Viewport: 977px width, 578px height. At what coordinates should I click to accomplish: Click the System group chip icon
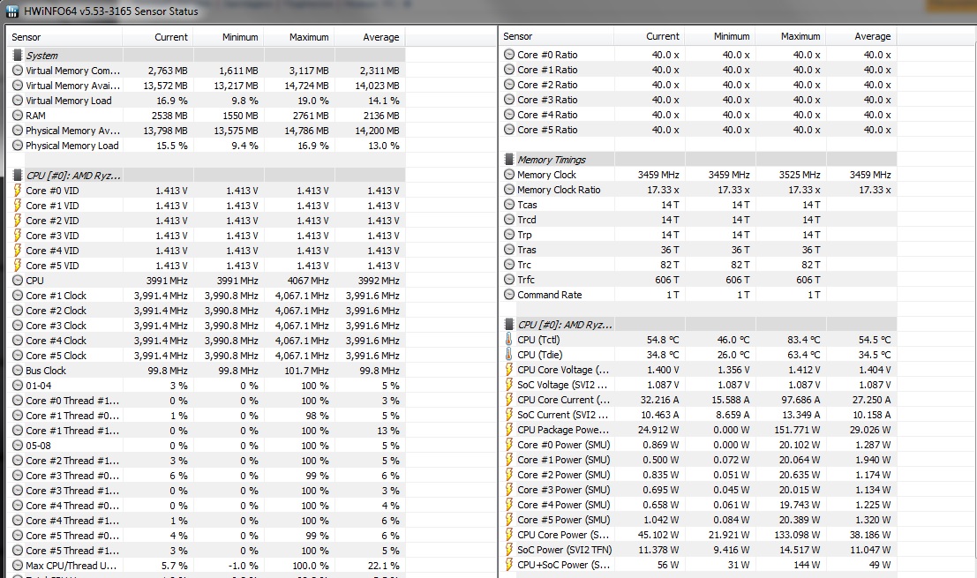(x=18, y=56)
